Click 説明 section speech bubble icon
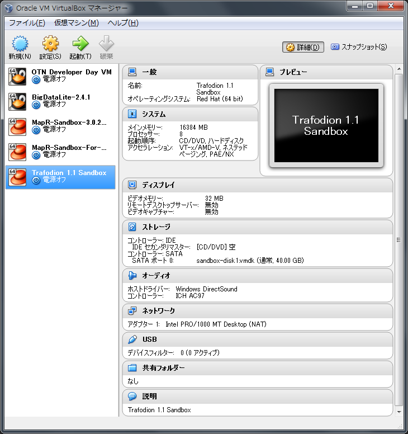Viewport: 408px width, 434px height. click(132, 396)
